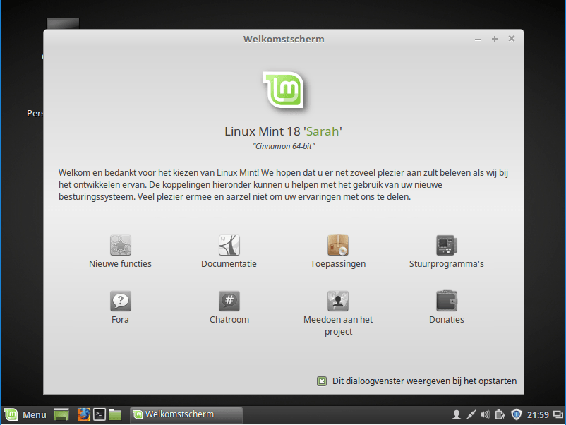Open the Nieuwe functies icon
Screen dimensions: 566x425
(x=121, y=245)
